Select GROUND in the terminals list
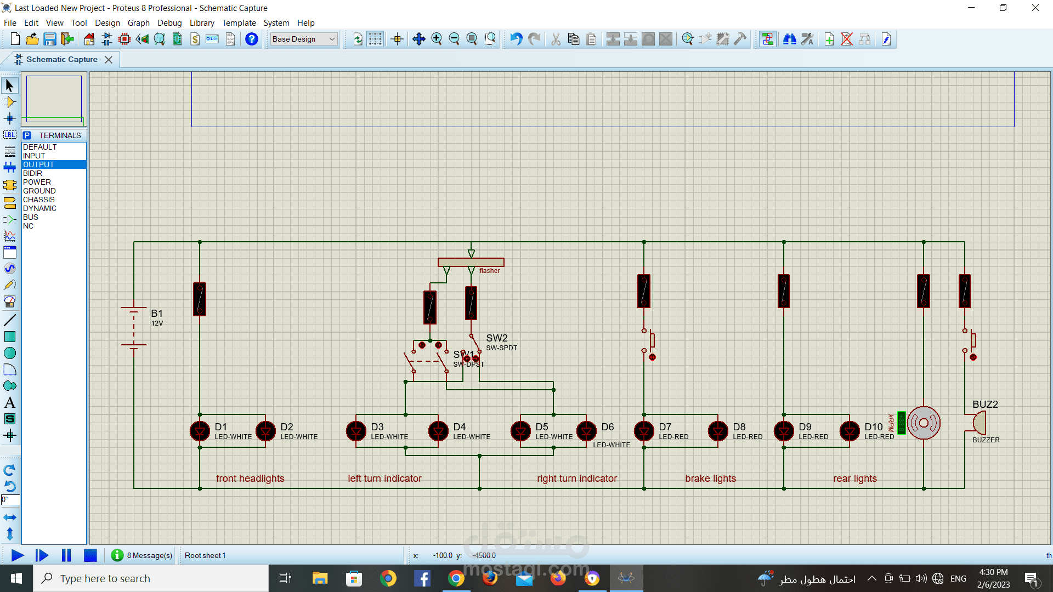 [x=39, y=191]
